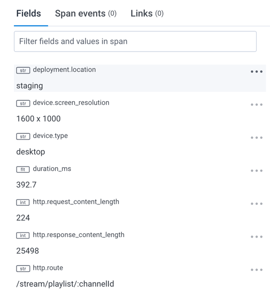Click the int type badge for http.request_content_length
The width and height of the screenshot is (270, 295).
tap(23, 202)
